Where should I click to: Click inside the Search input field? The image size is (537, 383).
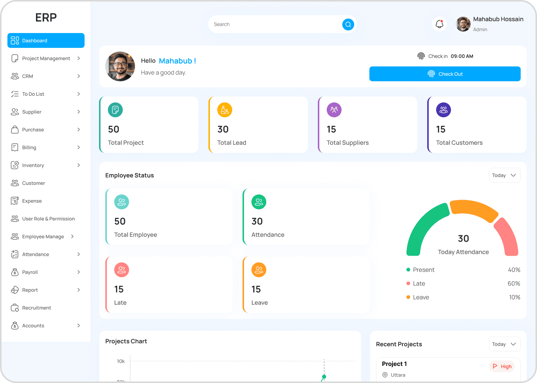pyautogui.click(x=274, y=24)
